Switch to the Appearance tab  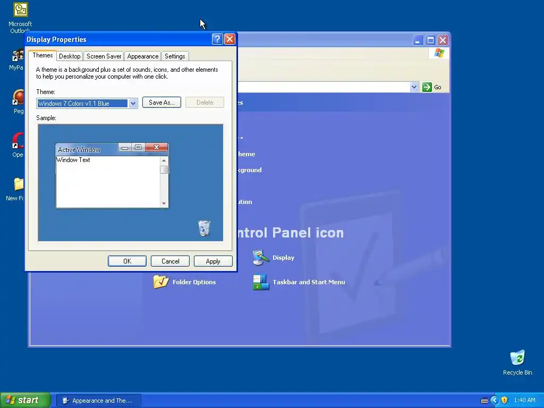tap(142, 56)
